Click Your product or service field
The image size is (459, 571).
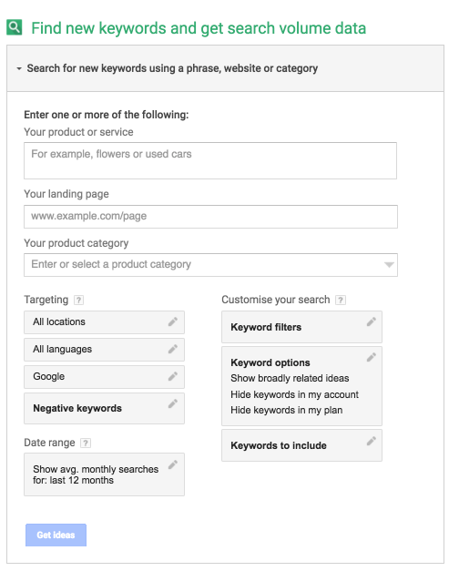click(210, 160)
